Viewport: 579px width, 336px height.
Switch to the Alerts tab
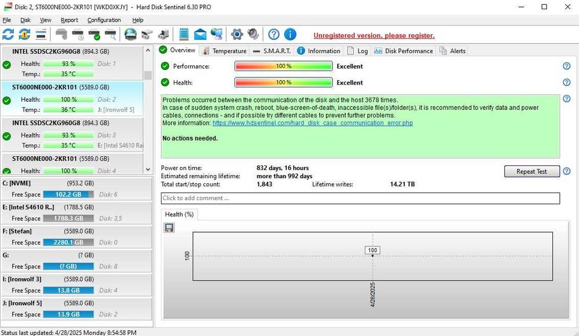point(452,51)
